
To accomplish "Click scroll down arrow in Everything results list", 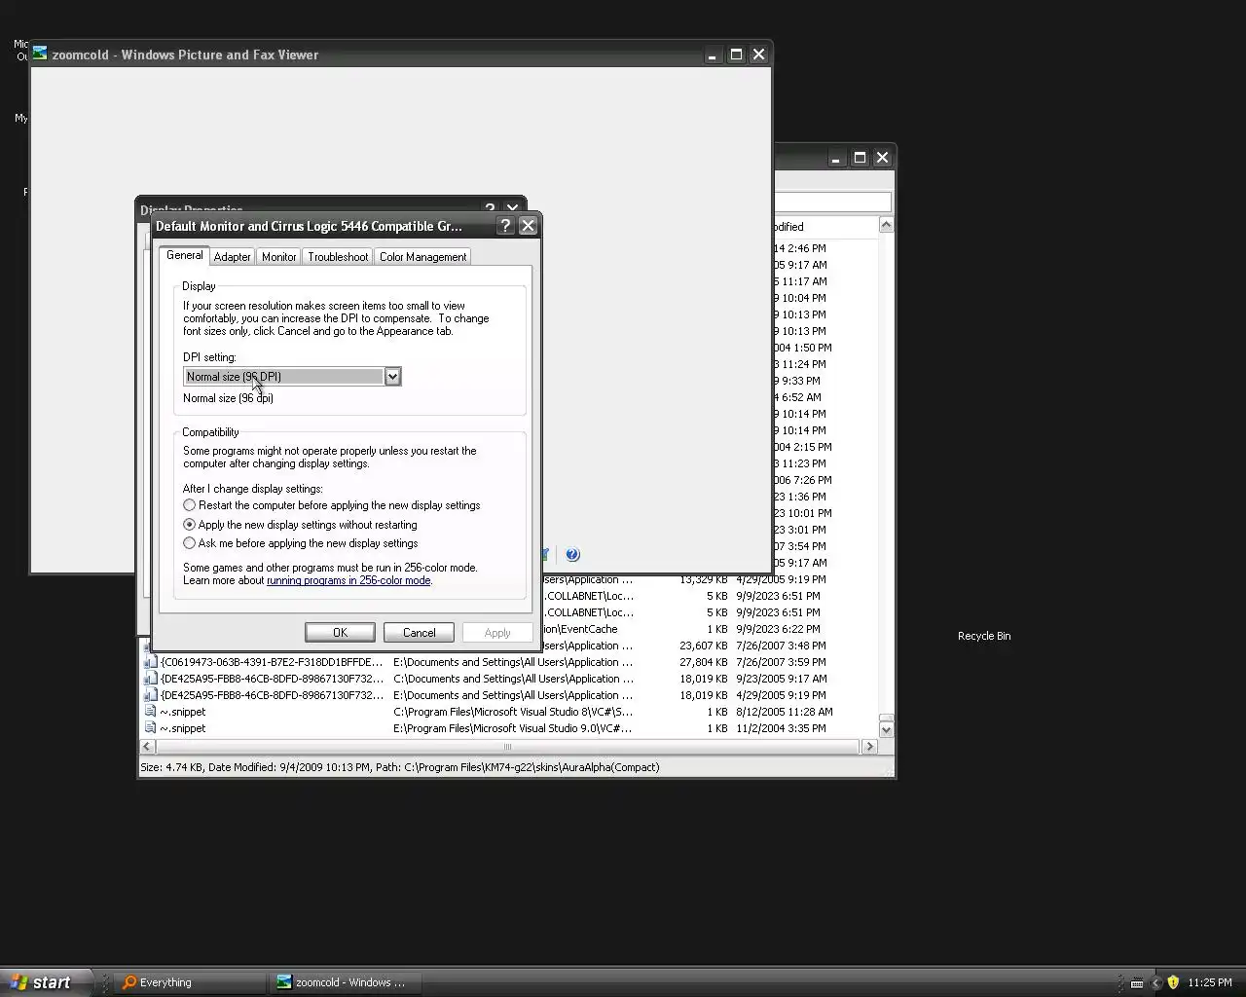I will [x=886, y=729].
